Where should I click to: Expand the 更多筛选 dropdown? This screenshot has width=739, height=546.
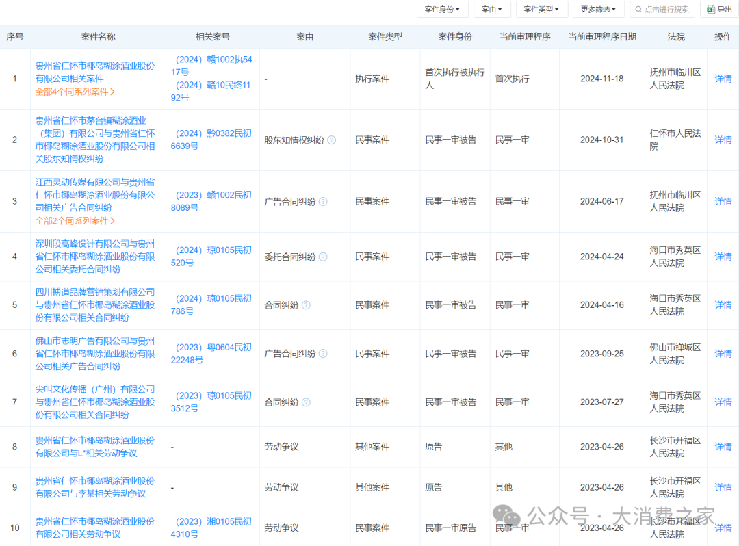point(598,9)
